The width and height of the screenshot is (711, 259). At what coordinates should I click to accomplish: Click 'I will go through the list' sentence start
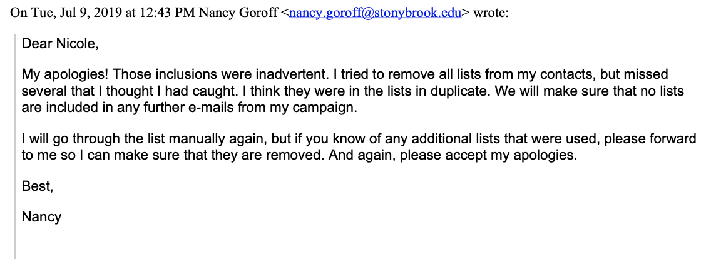99,138
